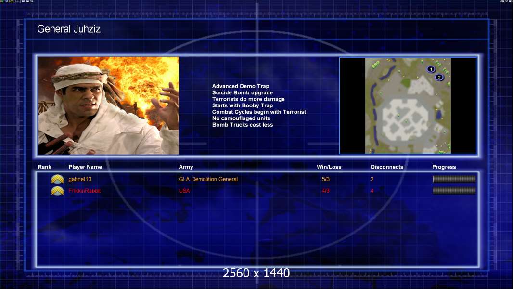Click the progress bar for FrikkinRabbit

coord(454,190)
